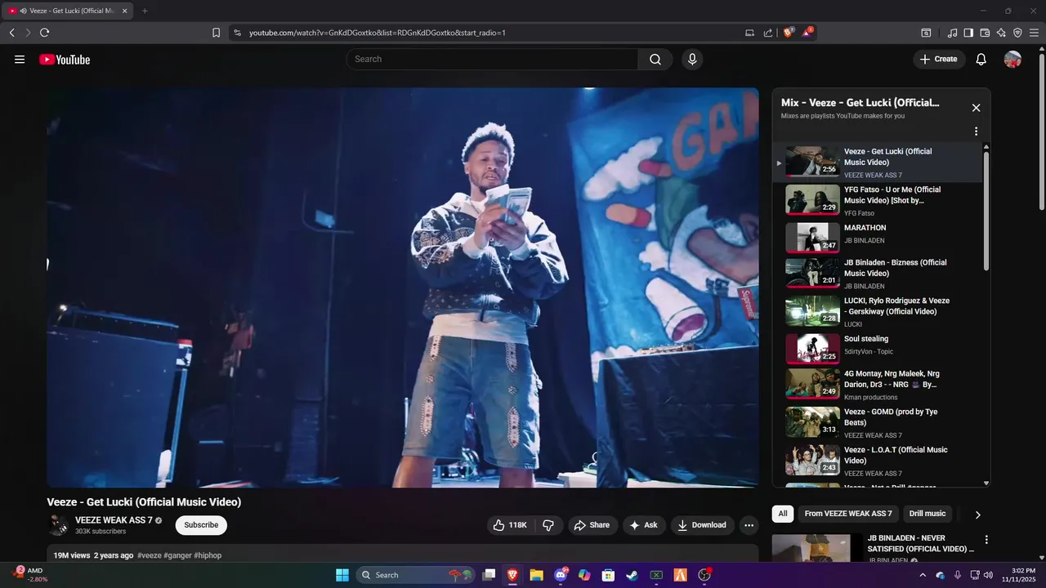
Task: Select the Drill music filter chip
Action: tap(928, 514)
